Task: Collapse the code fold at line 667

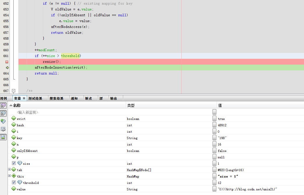Action: (x=14, y=91)
